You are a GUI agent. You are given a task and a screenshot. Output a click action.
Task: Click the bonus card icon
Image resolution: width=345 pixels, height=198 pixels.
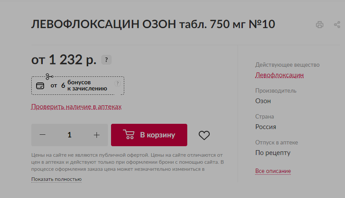click(40, 86)
